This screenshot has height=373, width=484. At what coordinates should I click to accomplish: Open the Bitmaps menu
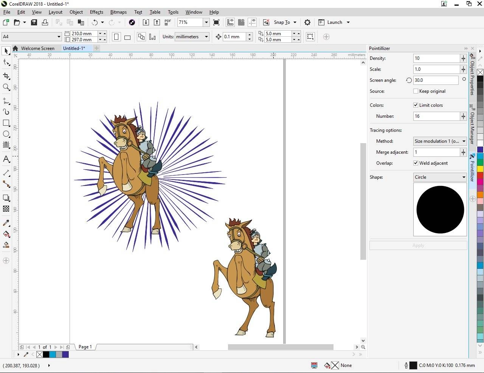click(118, 12)
